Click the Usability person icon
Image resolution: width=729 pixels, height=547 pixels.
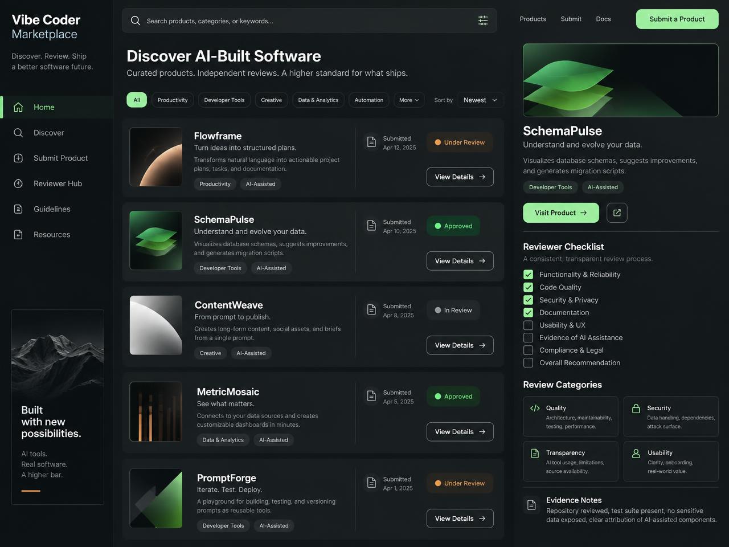(636, 453)
